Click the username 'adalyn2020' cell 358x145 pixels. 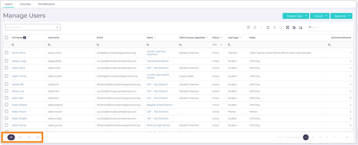pyautogui.click(x=55, y=61)
